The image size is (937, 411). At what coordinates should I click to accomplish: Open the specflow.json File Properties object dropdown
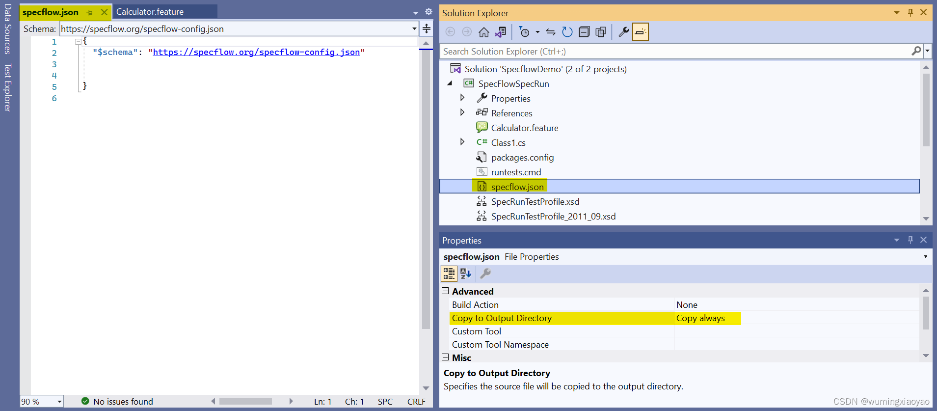(926, 256)
